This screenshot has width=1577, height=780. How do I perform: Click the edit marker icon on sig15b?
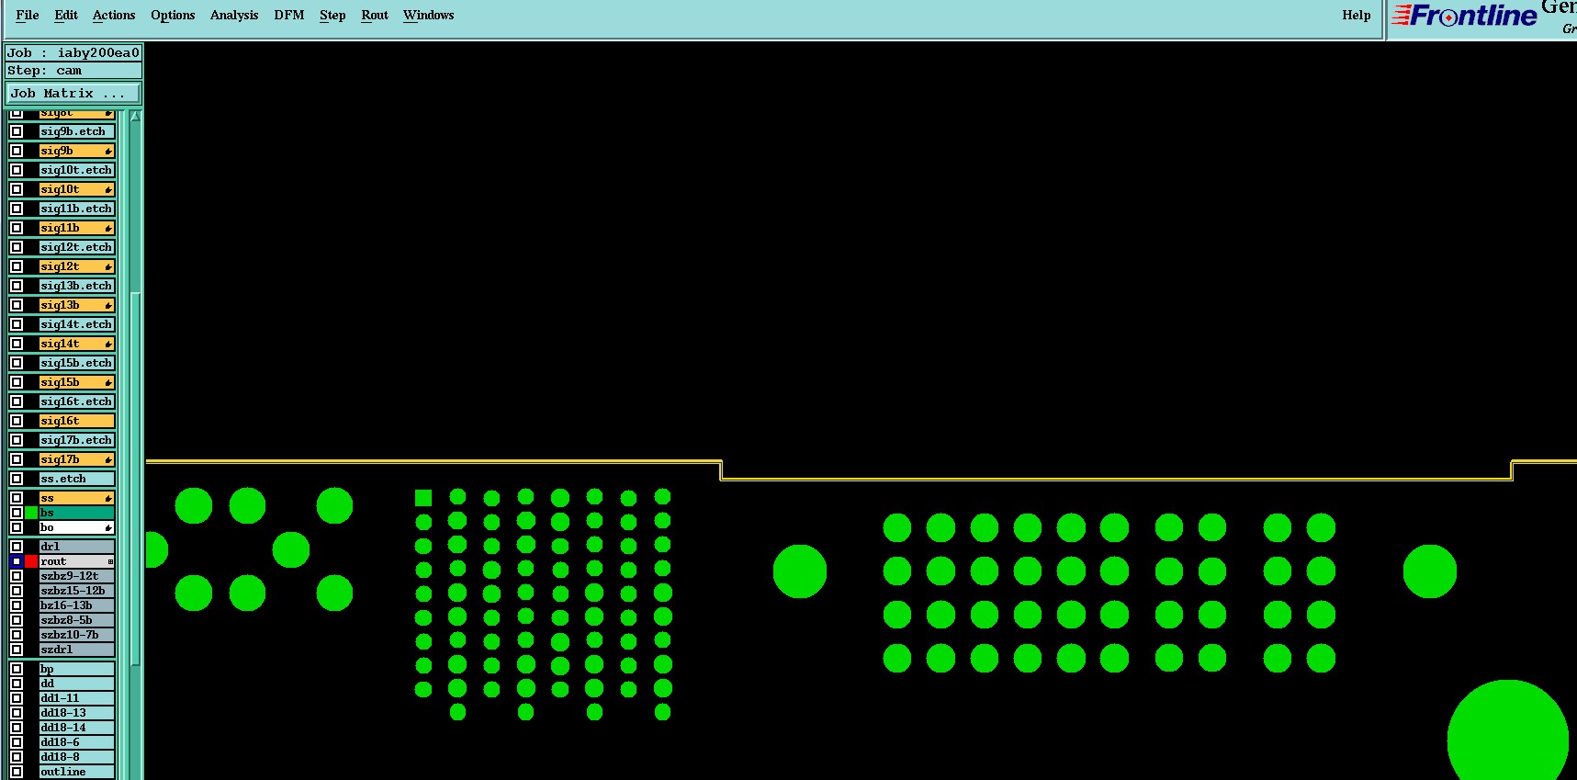coord(108,382)
